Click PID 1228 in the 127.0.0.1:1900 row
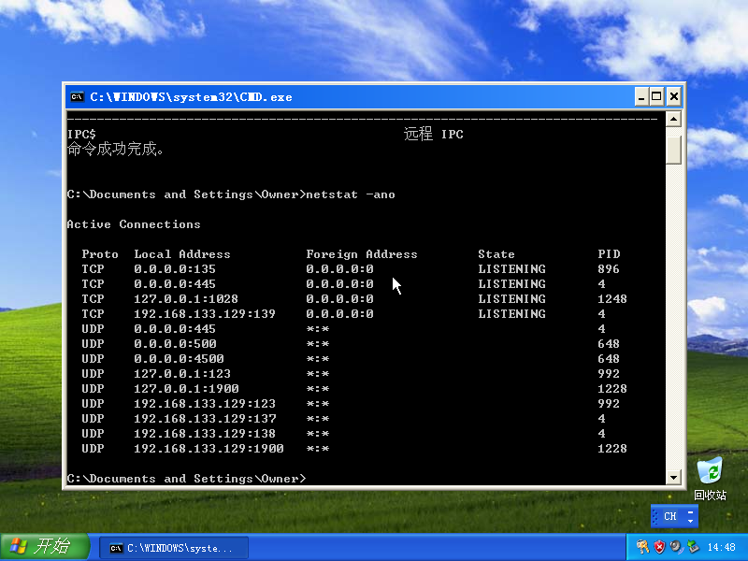The width and height of the screenshot is (748, 561). click(x=612, y=389)
